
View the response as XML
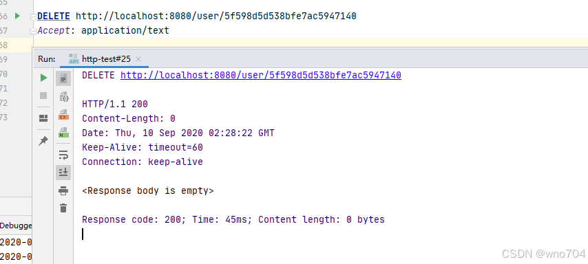64,115
